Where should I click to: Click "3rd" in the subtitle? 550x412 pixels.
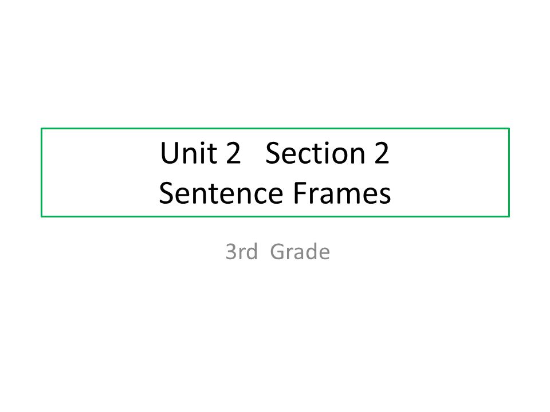click(241, 252)
